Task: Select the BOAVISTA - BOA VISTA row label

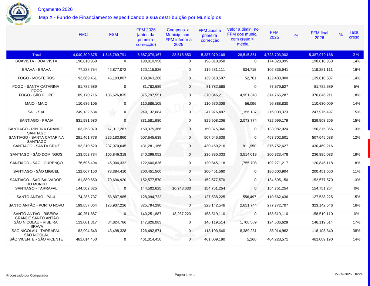Action: pos(36,61)
